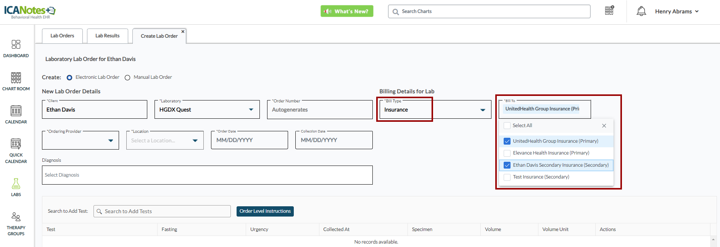
Task: Open the Labs flask icon
Action: [16, 184]
